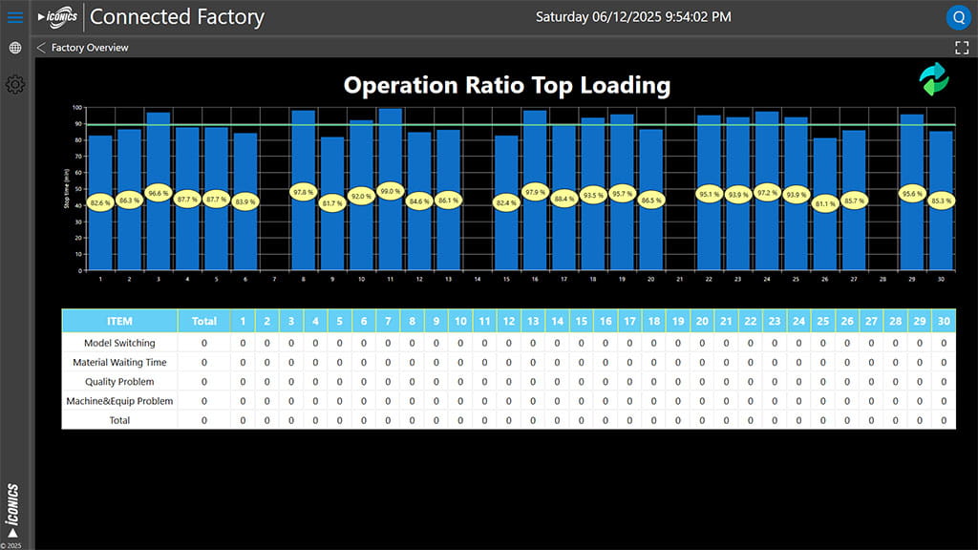Click the Factory Overview breadcrumb

tap(90, 48)
